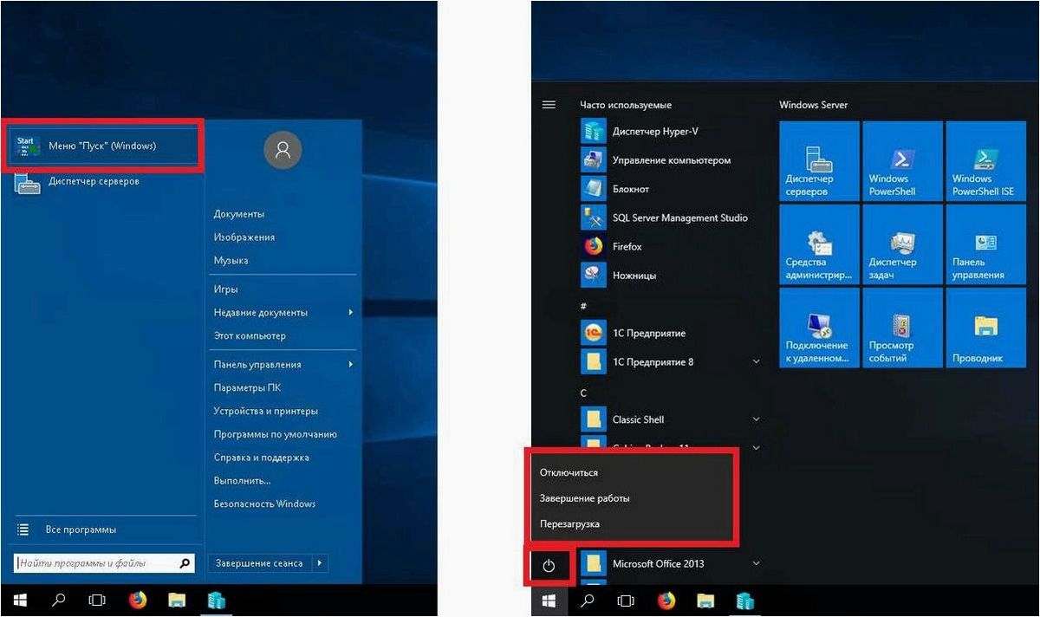Launch Управление компьютером from the app list
The width and height of the screenshot is (1040, 617).
point(671,160)
